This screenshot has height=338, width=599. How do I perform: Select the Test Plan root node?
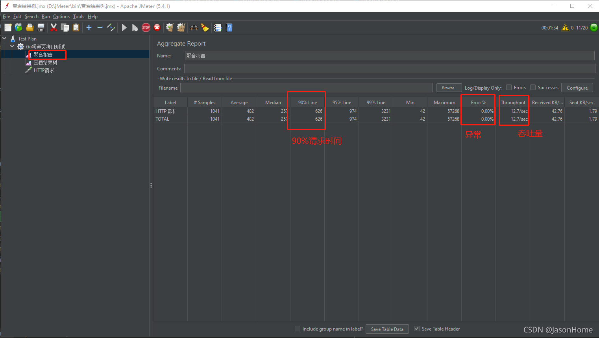pos(27,39)
